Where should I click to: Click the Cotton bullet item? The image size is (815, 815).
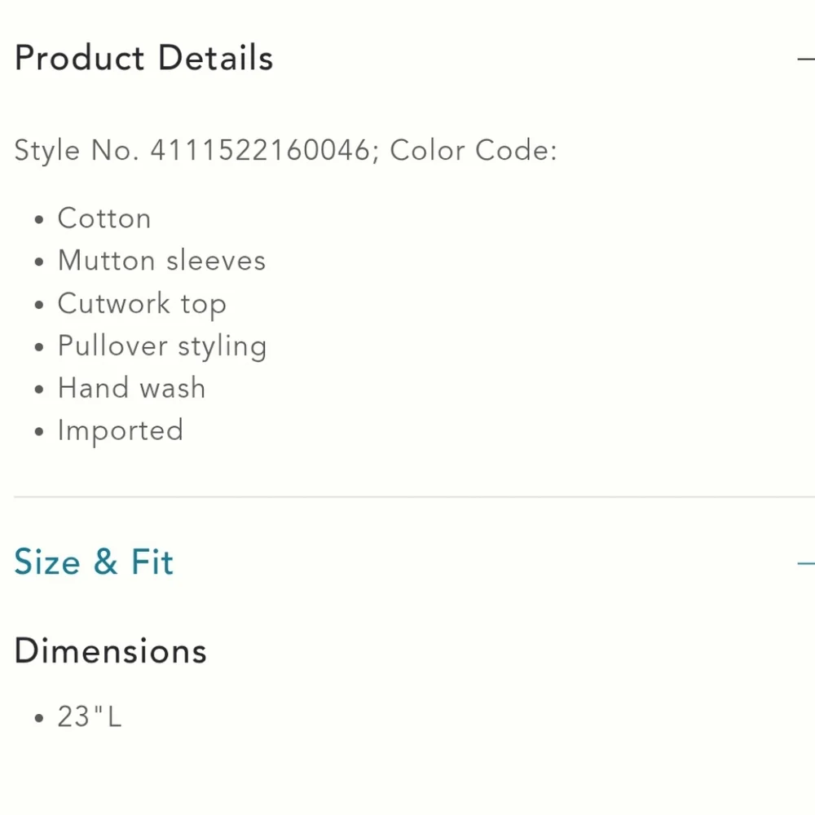(104, 218)
